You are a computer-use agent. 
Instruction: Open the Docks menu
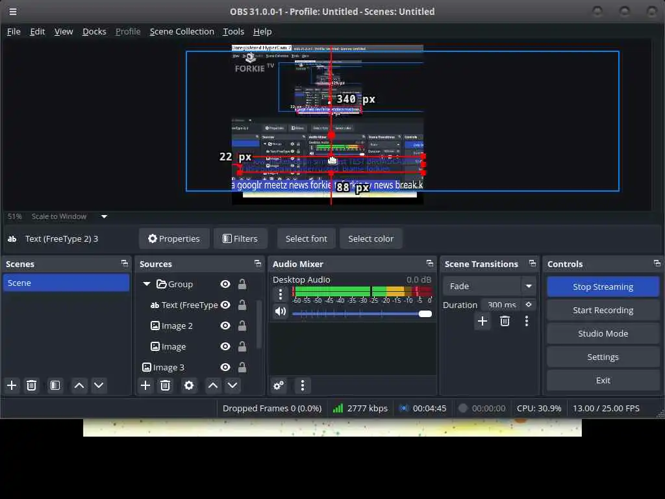94,31
